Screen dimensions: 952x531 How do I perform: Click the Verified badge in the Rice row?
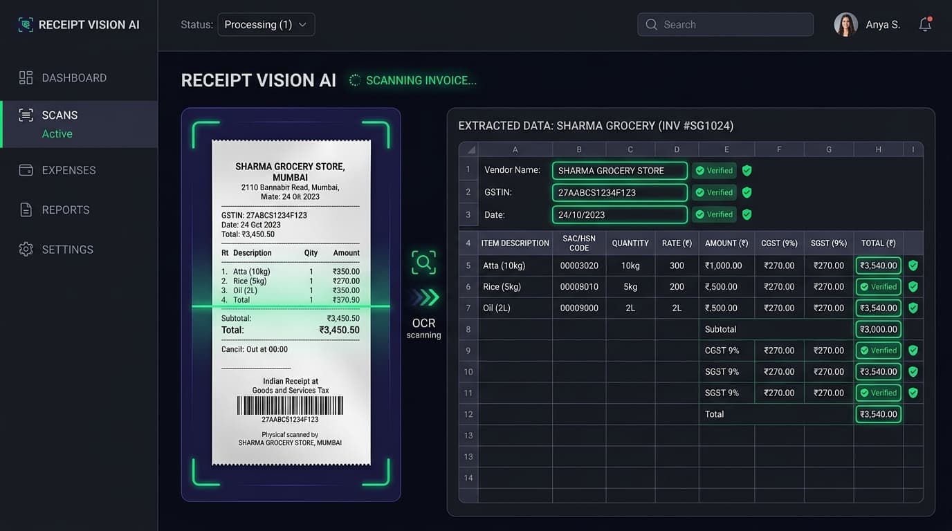[x=879, y=287]
